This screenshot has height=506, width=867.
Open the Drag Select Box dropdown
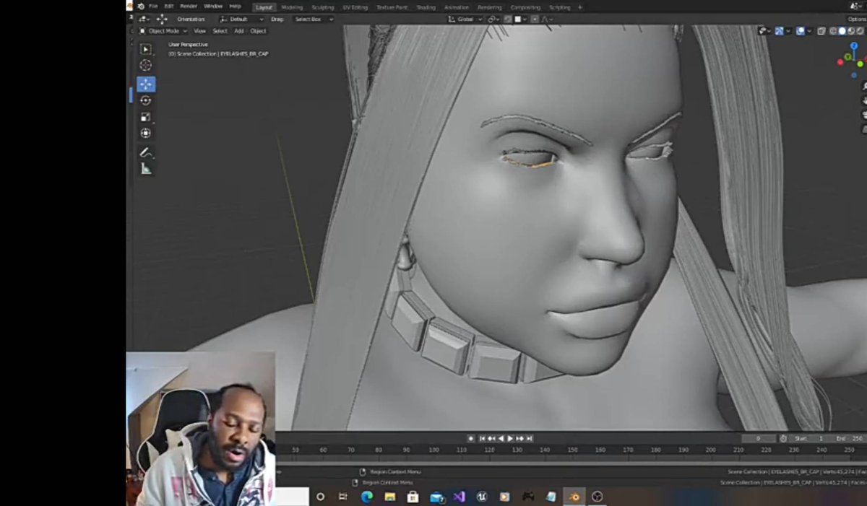click(314, 19)
